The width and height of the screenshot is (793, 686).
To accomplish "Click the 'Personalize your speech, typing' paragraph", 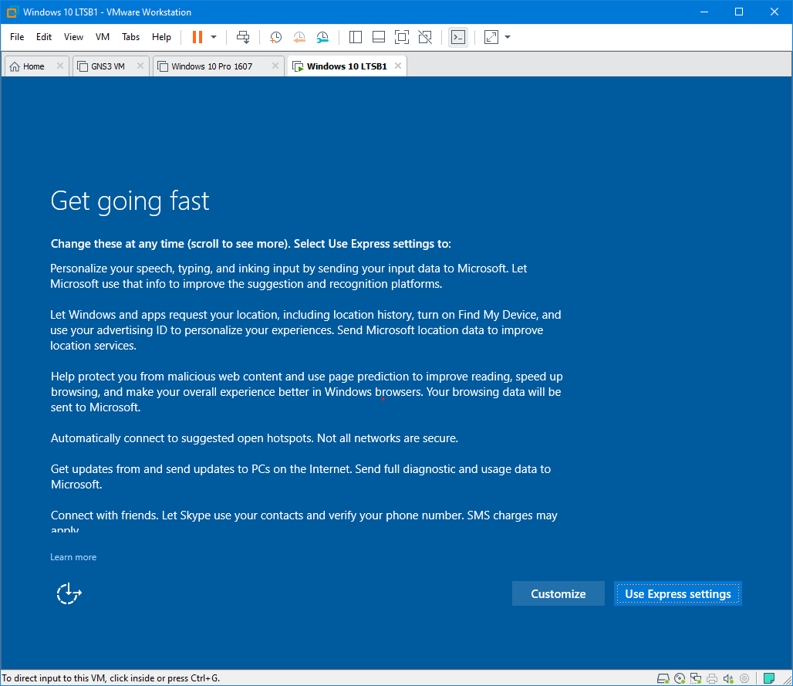I will tap(289, 276).
